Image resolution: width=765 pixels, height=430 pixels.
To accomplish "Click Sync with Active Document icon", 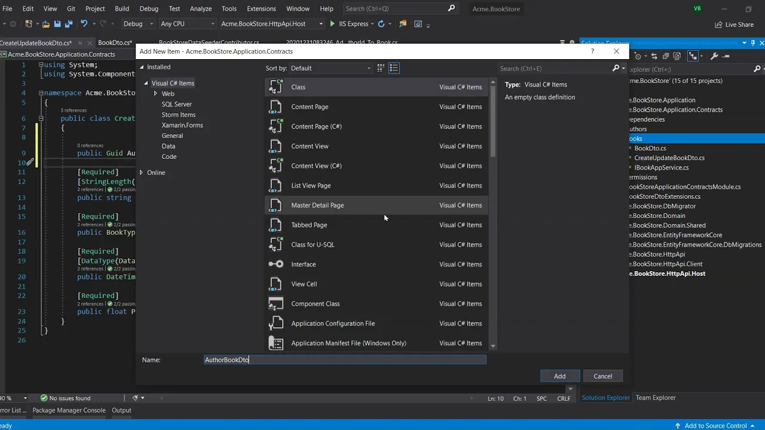I will (x=654, y=56).
